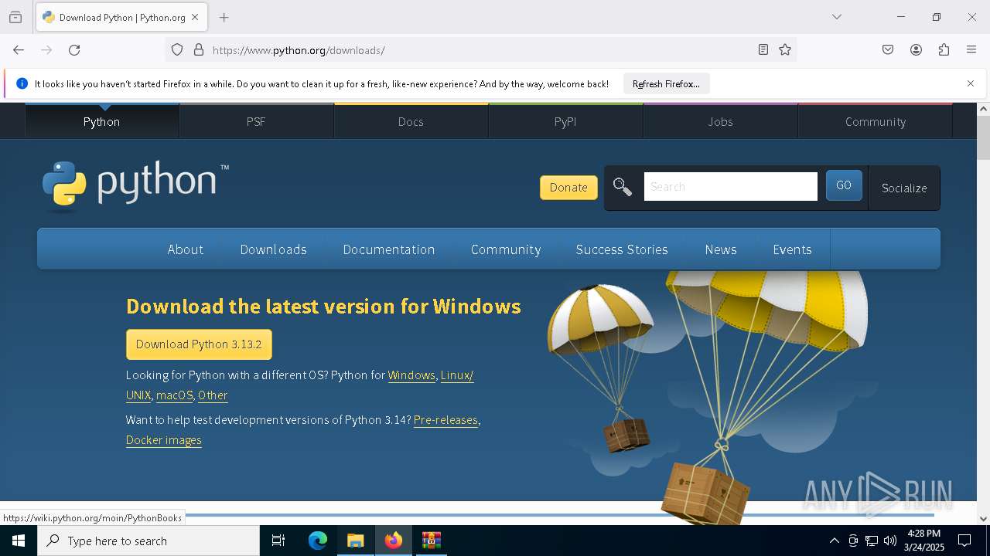Click the magnifying glass search icon
Viewport: 990px width, 556px height.
pyautogui.click(x=623, y=187)
